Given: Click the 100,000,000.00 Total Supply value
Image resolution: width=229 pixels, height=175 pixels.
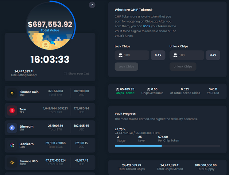Looking at the screenshot, I should click(x=206, y=165).
